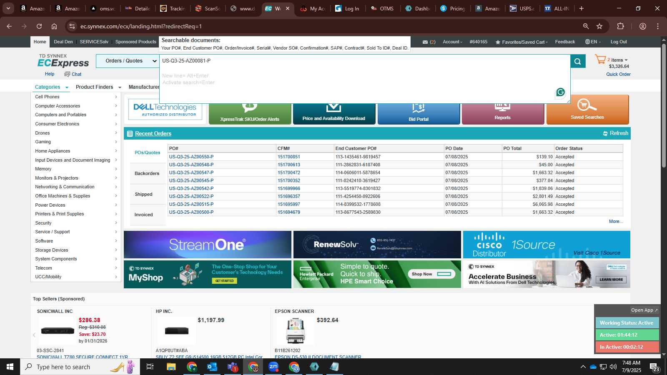Open the Chat icon link
The width and height of the screenshot is (667, 375).
73,74
